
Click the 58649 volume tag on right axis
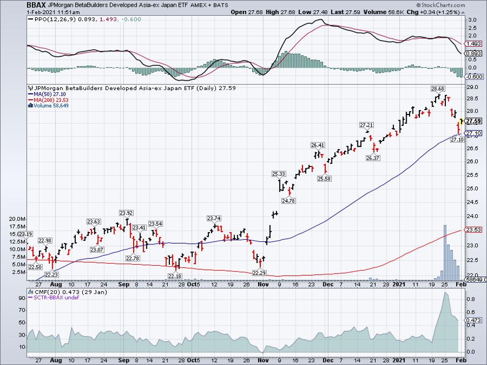(x=475, y=280)
